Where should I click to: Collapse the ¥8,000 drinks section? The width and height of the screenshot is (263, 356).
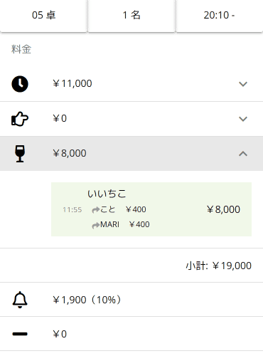pos(243,154)
